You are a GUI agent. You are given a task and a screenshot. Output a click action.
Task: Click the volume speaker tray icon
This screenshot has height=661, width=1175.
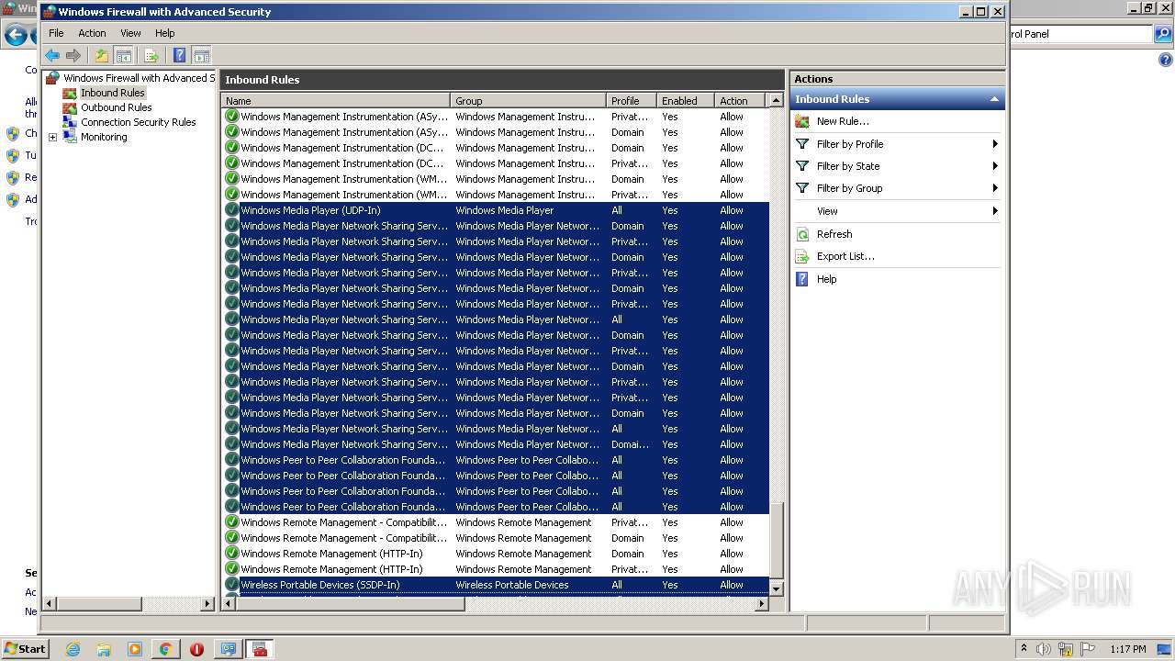pos(1044,649)
